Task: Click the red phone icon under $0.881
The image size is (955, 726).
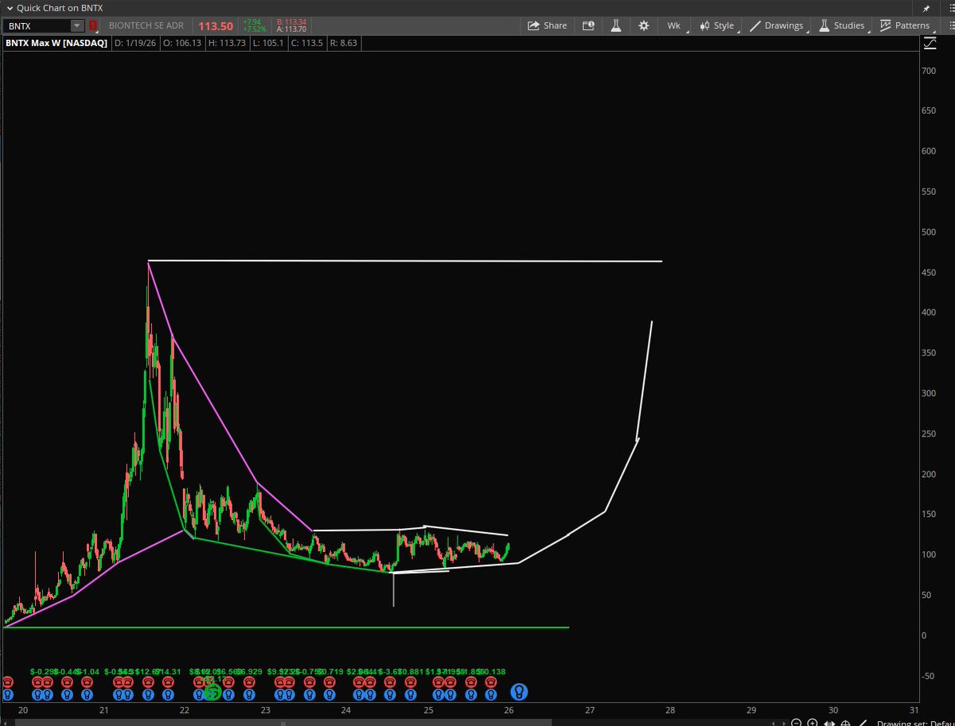Action: click(x=410, y=682)
